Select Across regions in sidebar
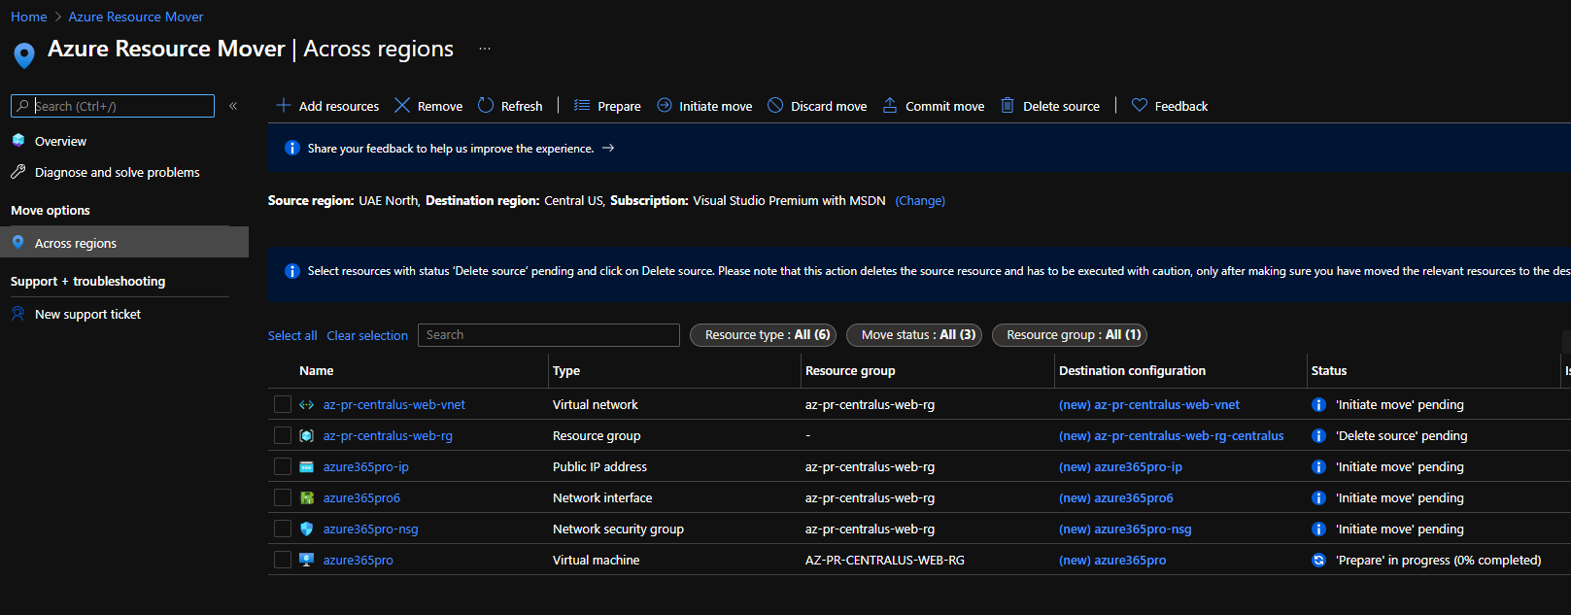 124,243
